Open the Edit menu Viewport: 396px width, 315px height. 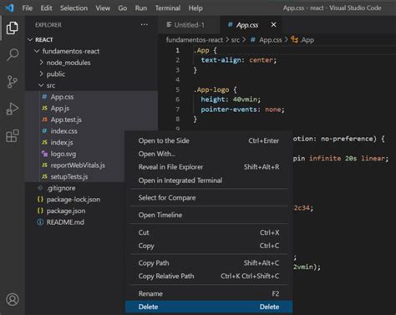(x=46, y=8)
